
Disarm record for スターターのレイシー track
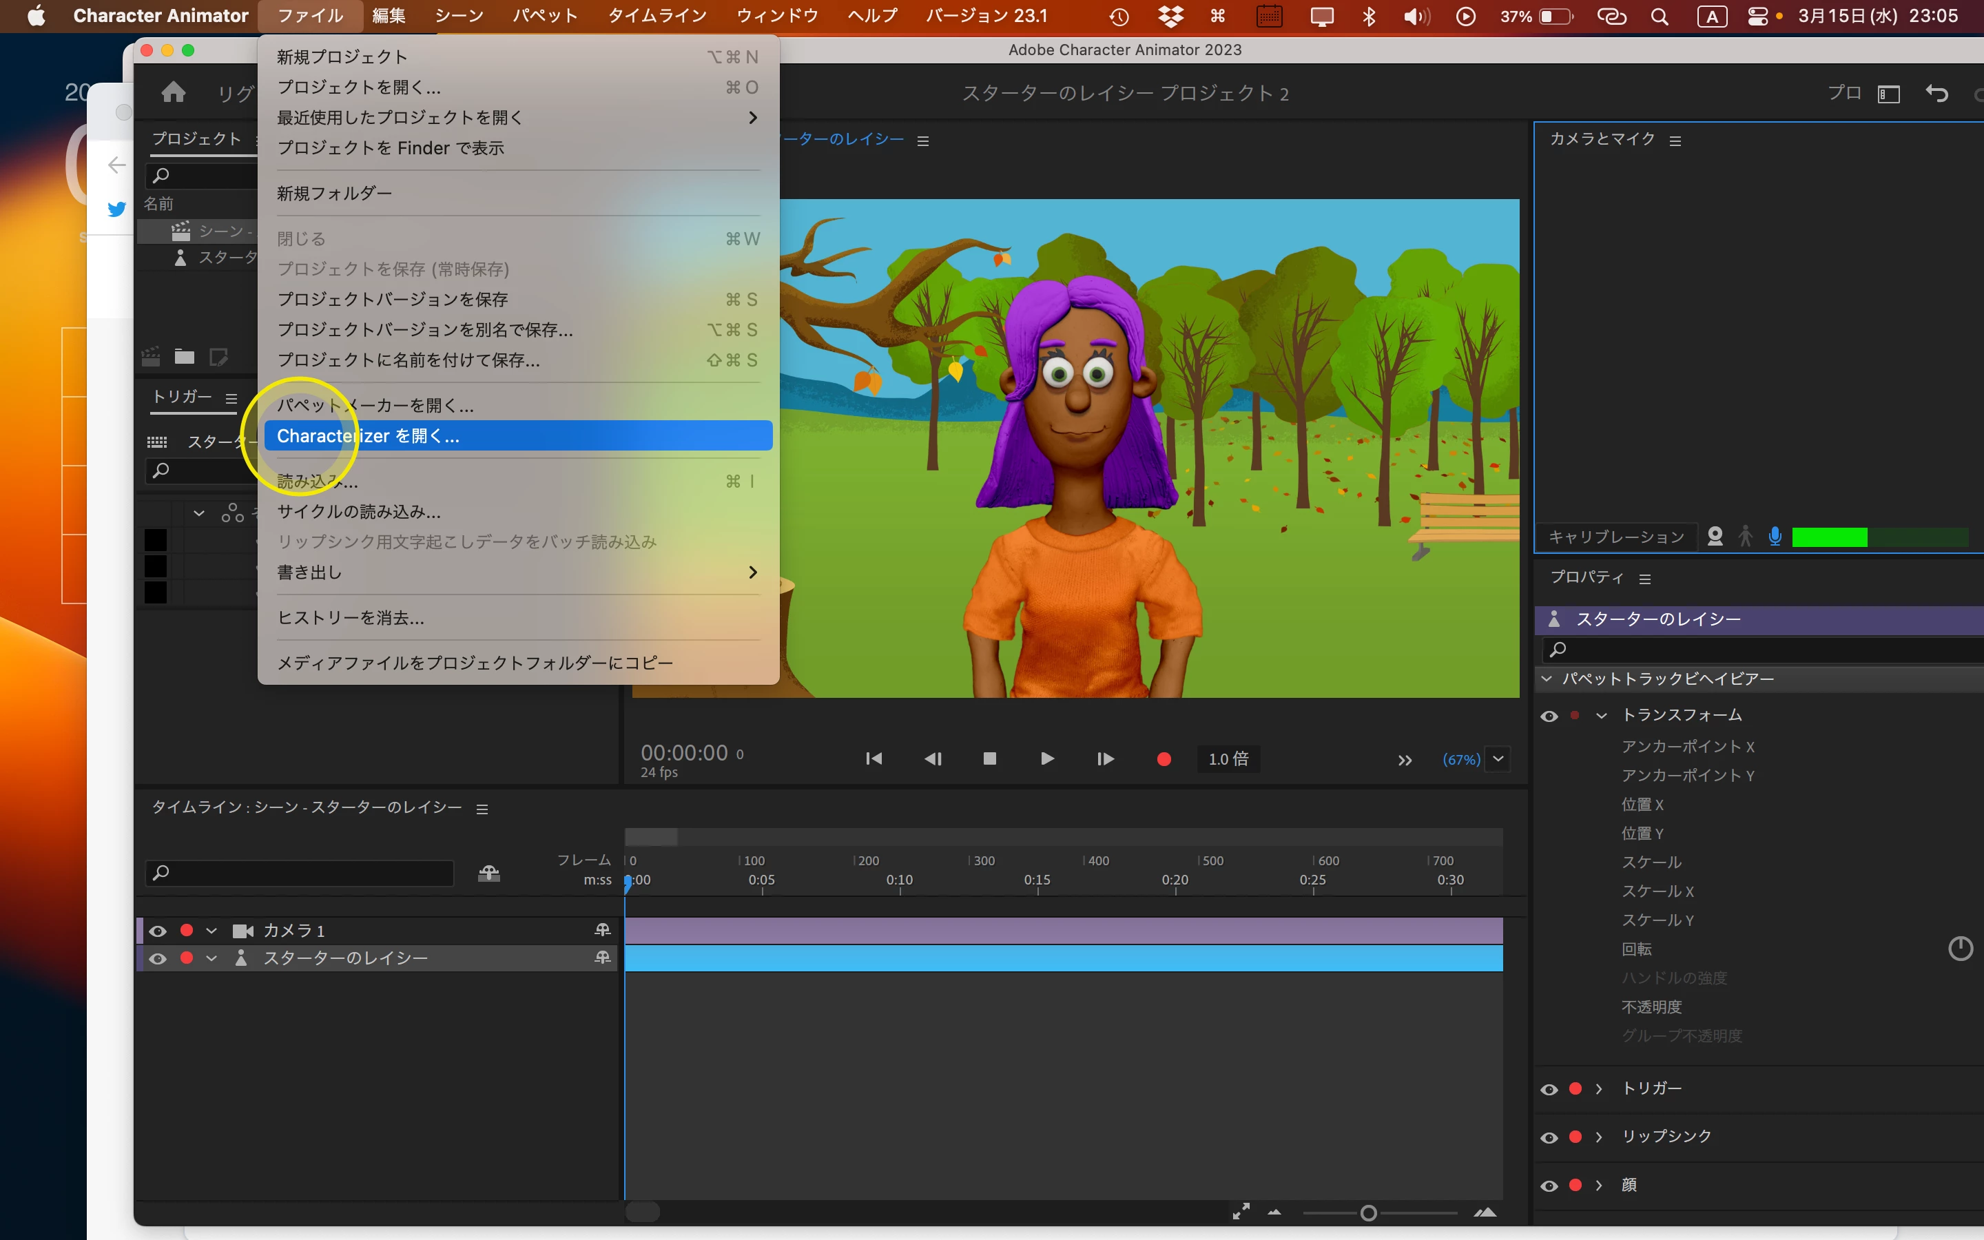tap(187, 958)
